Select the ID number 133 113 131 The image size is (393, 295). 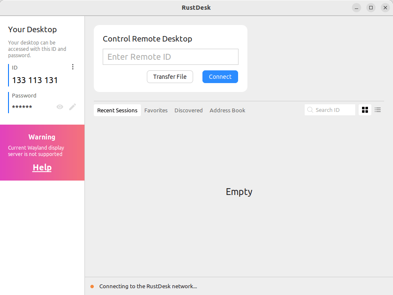35,80
